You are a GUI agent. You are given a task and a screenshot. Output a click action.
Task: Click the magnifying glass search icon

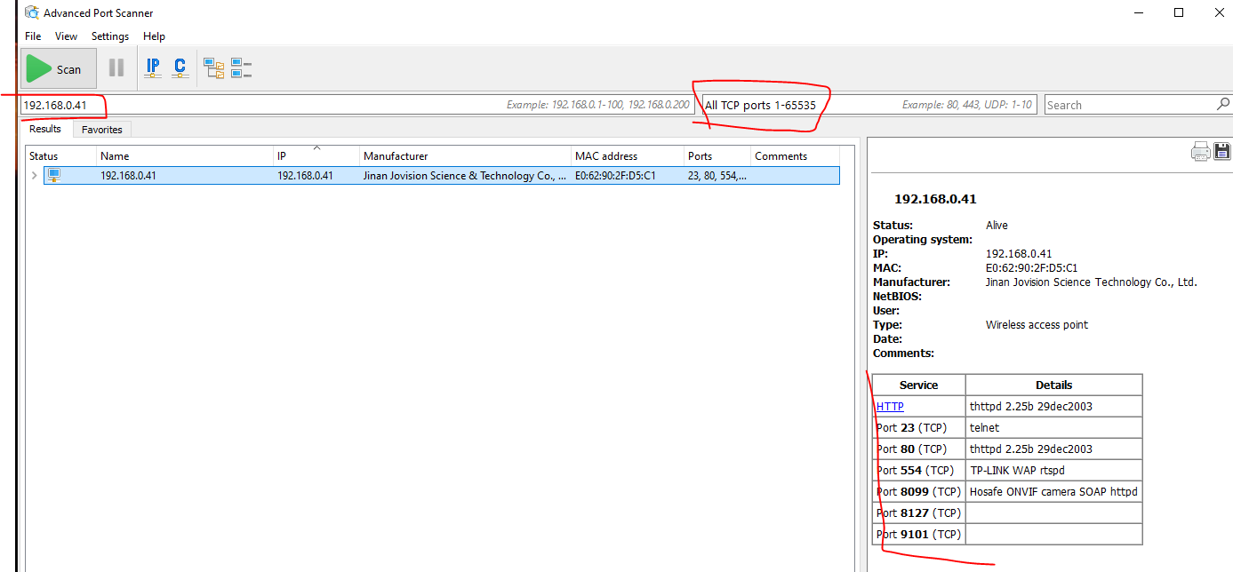pos(1222,105)
